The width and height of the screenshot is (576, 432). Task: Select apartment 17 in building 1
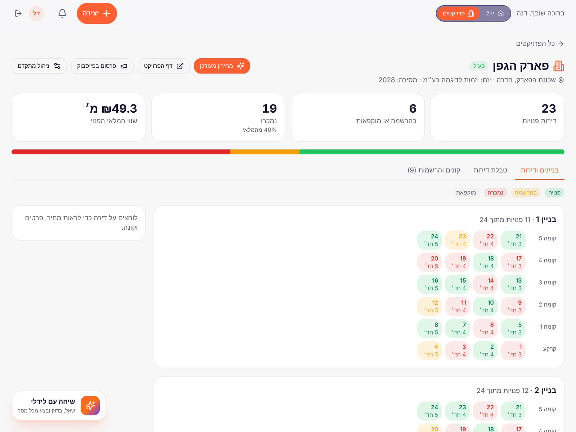[513, 262]
